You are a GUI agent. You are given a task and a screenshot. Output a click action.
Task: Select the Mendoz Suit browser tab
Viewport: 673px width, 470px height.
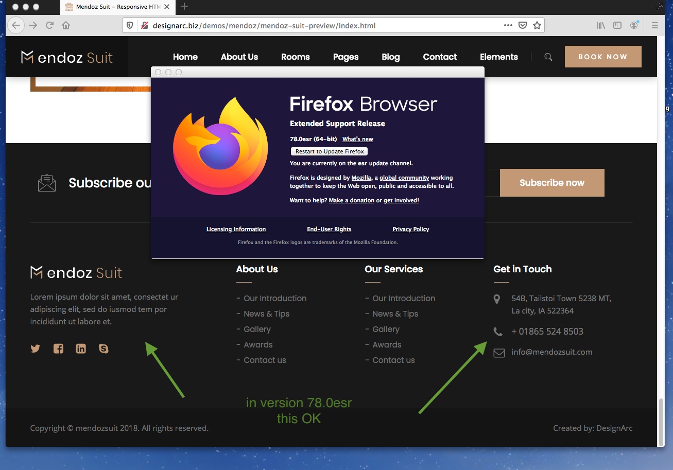(x=118, y=7)
